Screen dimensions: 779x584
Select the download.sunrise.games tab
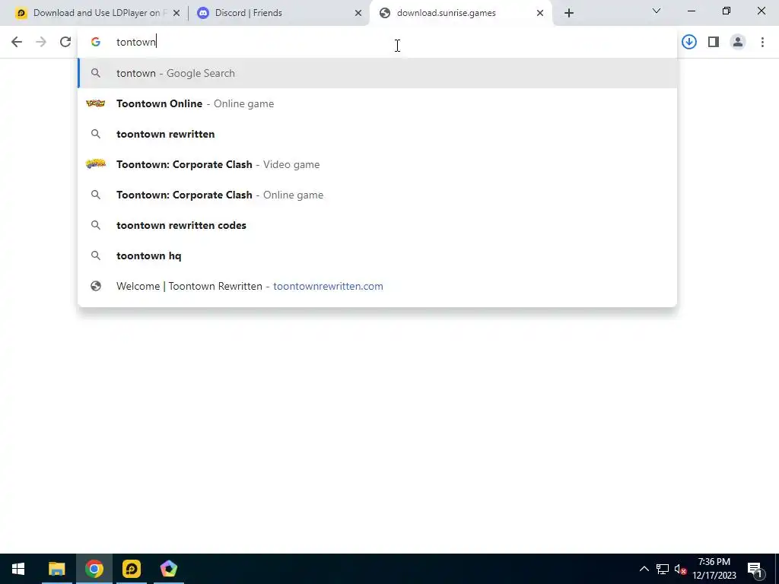point(460,13)
